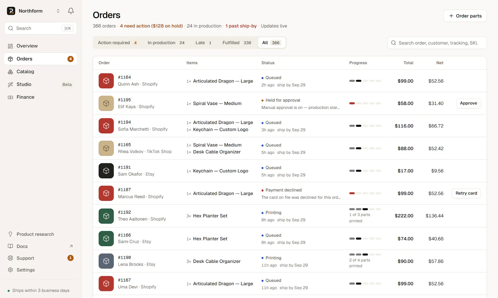
Task: Focus the order search input
Action: (437, 43)
